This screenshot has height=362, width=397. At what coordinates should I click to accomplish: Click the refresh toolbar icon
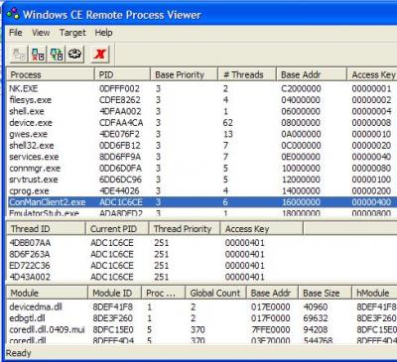point(75,55)
